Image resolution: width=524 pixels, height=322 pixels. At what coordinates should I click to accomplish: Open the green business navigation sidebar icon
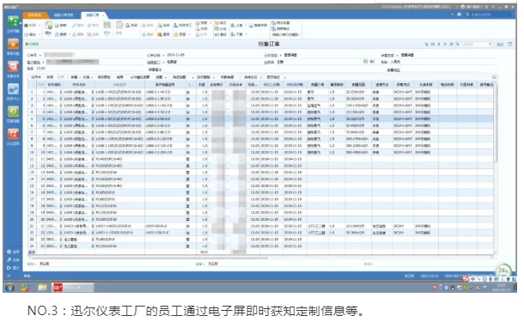[13, 21]
